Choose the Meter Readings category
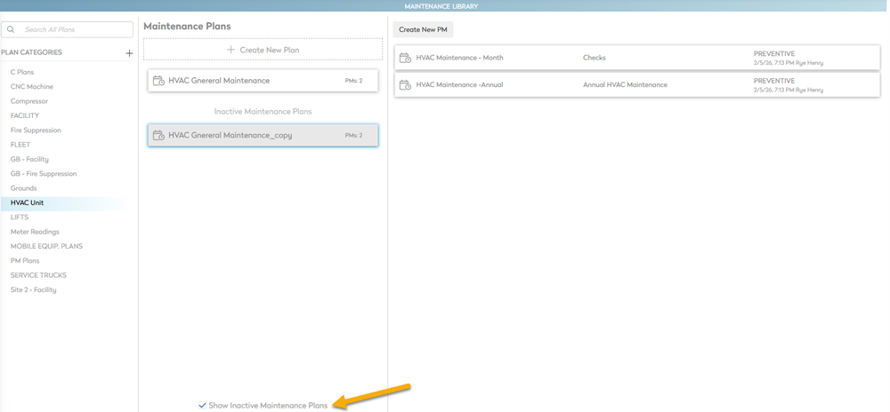 point(35,232)
